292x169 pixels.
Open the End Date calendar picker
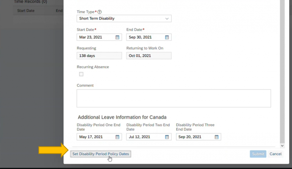tap(167, 37)
